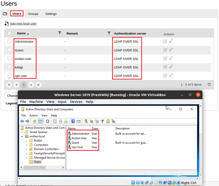219x186 pixels.
Task: Click the clipboard Paste toolbar icon
Action: [48, 121]
